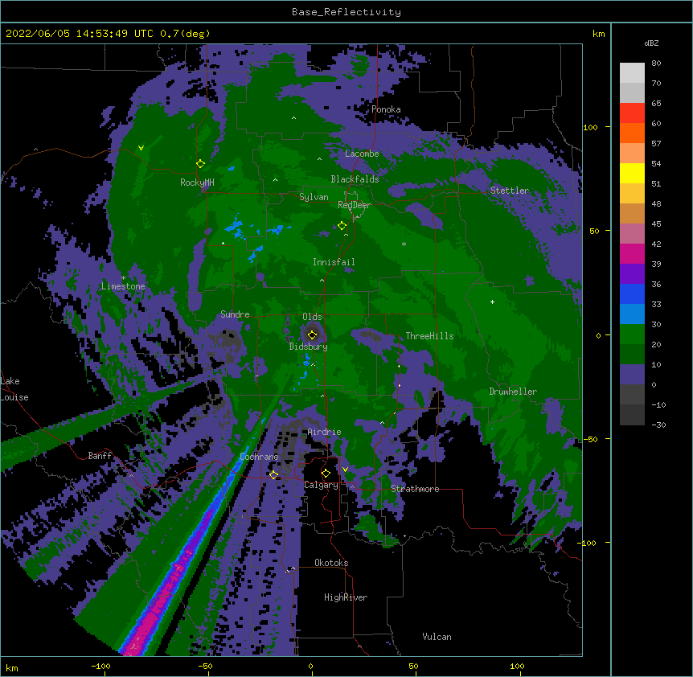Click the Calgary city label
This screenshot has width=693, height=677.
click(321, 485)
